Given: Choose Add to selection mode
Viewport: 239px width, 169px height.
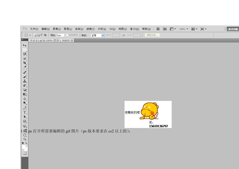Looking at the screenshot, I should pyautogui.click(x=38, y=35).
